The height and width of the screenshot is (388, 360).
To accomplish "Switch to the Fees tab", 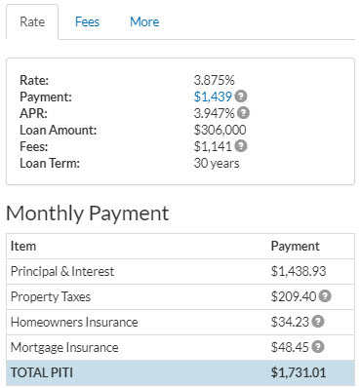I will [87, 22].
